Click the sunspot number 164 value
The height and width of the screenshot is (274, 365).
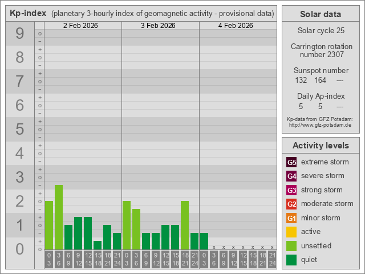coord(320,80)
